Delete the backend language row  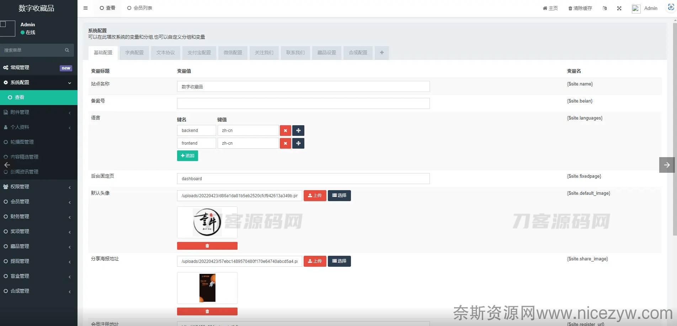click(285, 131)
